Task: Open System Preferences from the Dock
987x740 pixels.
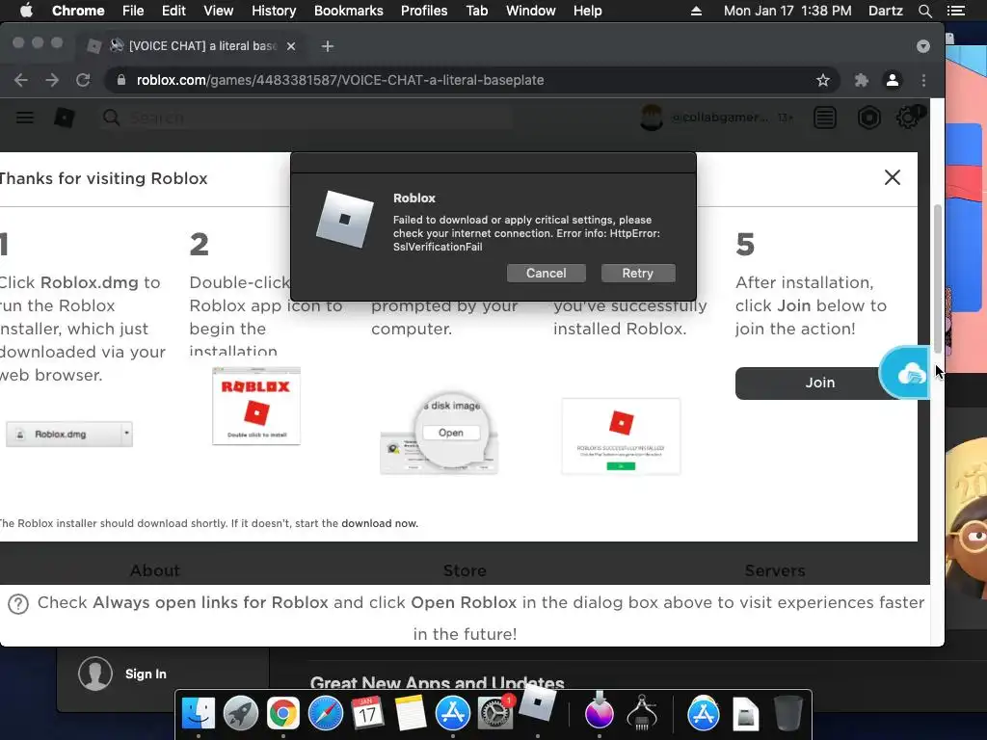Action: pyautogui.click(x=495, y=714)
